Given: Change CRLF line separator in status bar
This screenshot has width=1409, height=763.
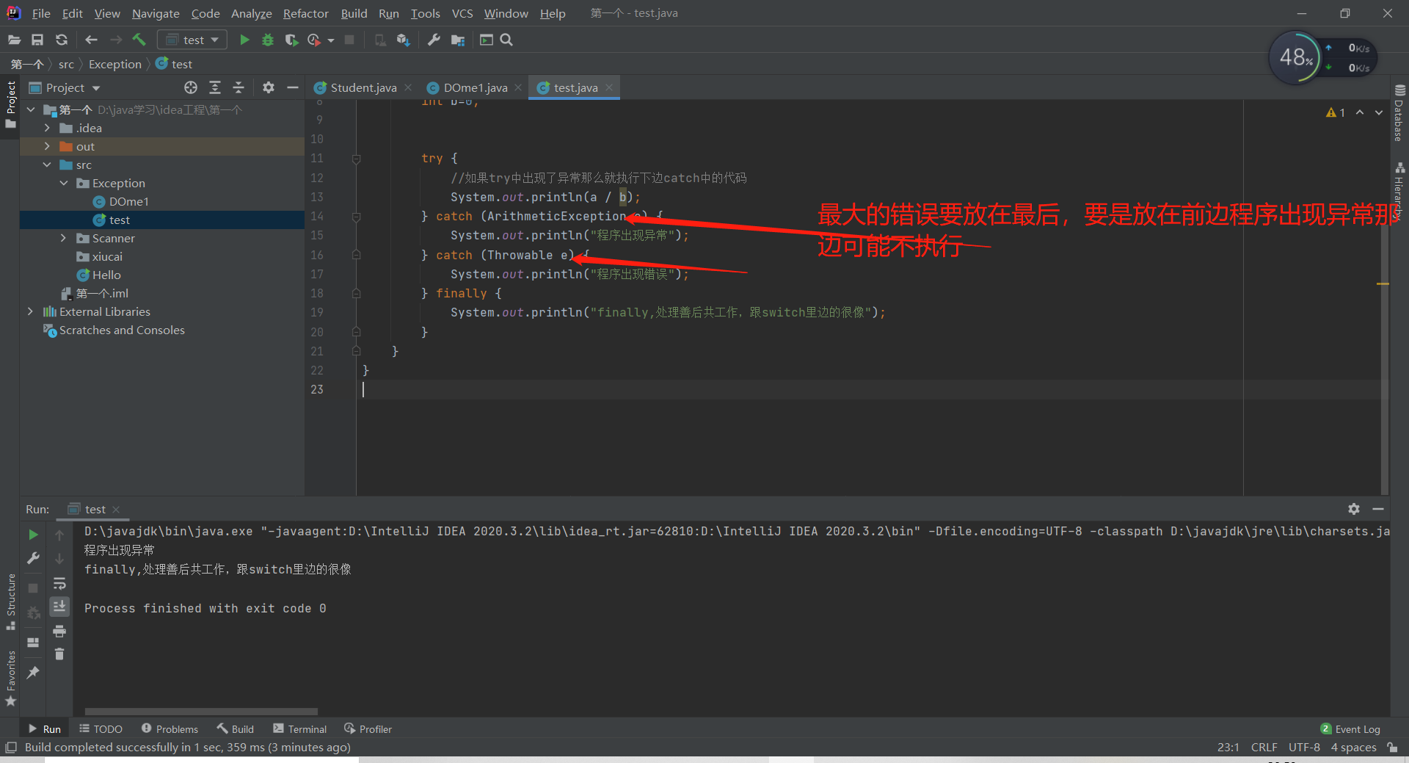Looking at the screenshot, I should [1264, 748].
